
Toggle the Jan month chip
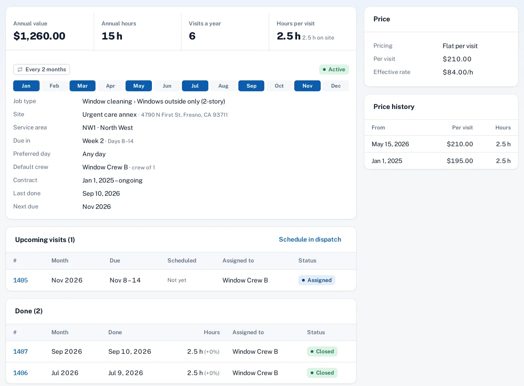point(26,86)
